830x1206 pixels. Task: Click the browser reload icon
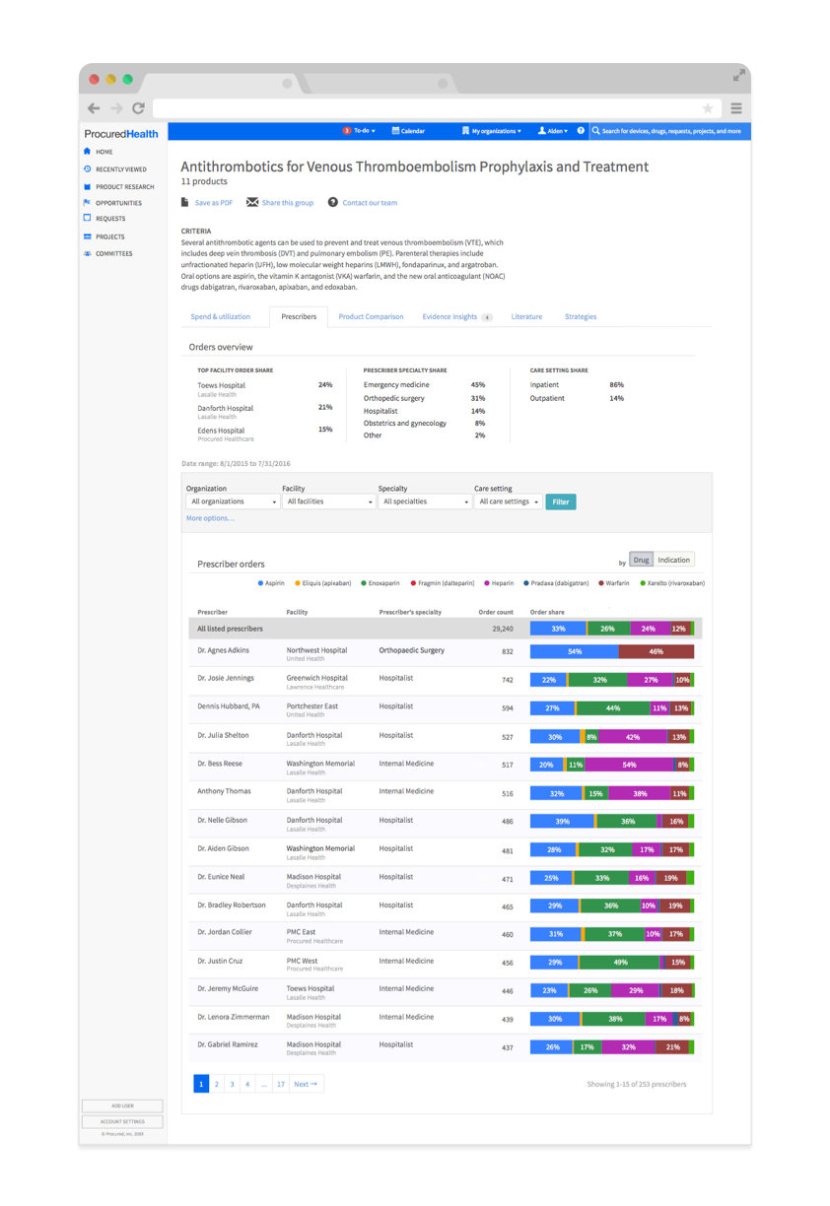click(138, 108)
